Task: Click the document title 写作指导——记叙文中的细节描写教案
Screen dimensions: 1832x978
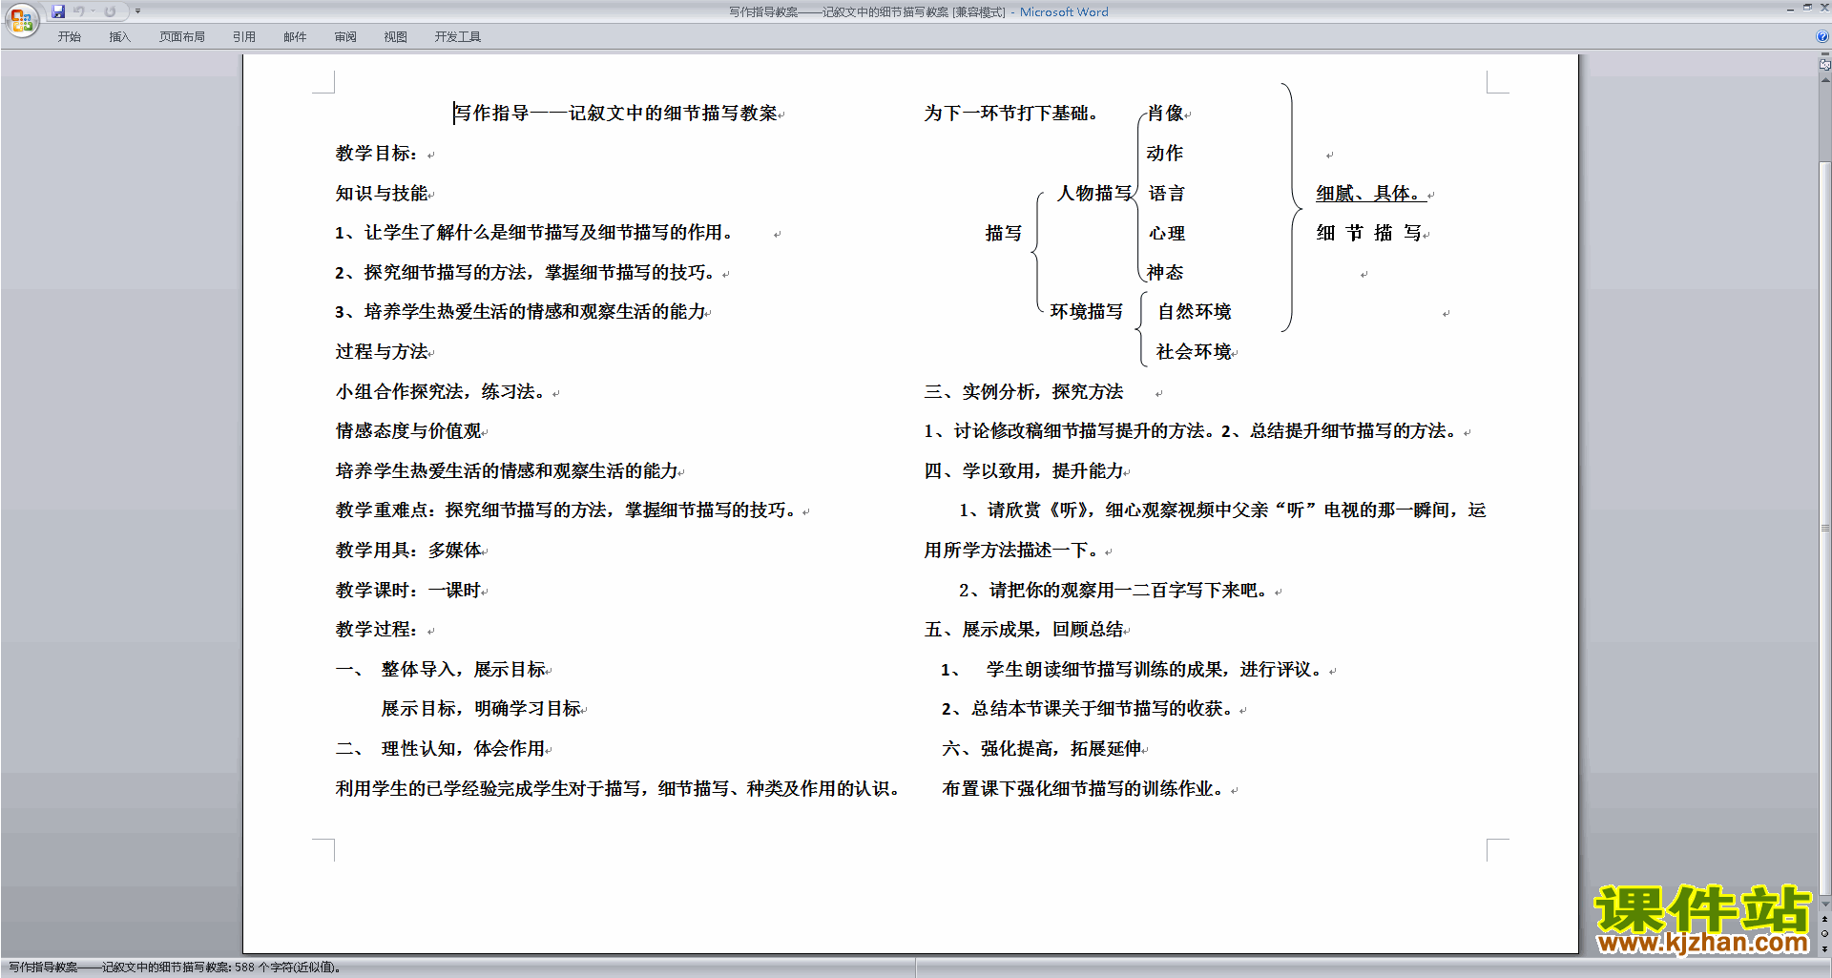Action: tap(615, 114)
